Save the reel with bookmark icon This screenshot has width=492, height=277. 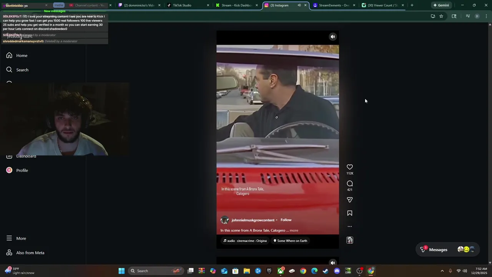point(350,213)
